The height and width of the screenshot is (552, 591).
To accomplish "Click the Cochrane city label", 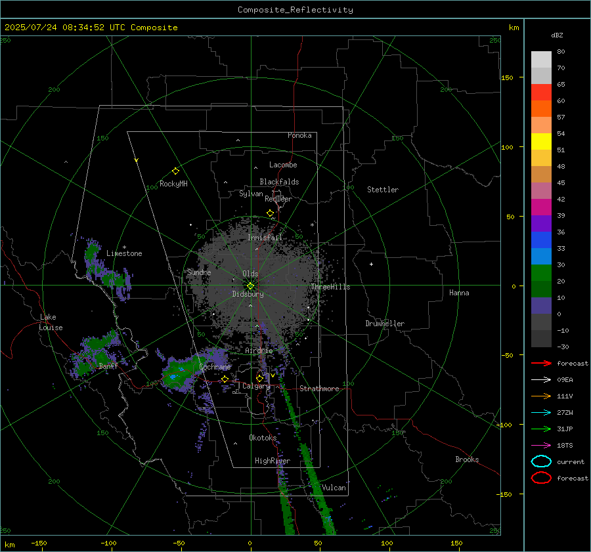I will pyautogui.click(x=215, y=367).
